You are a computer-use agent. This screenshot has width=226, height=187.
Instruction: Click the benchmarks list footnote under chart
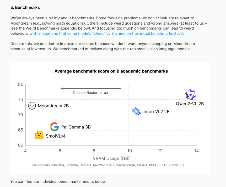click(108, 165)
